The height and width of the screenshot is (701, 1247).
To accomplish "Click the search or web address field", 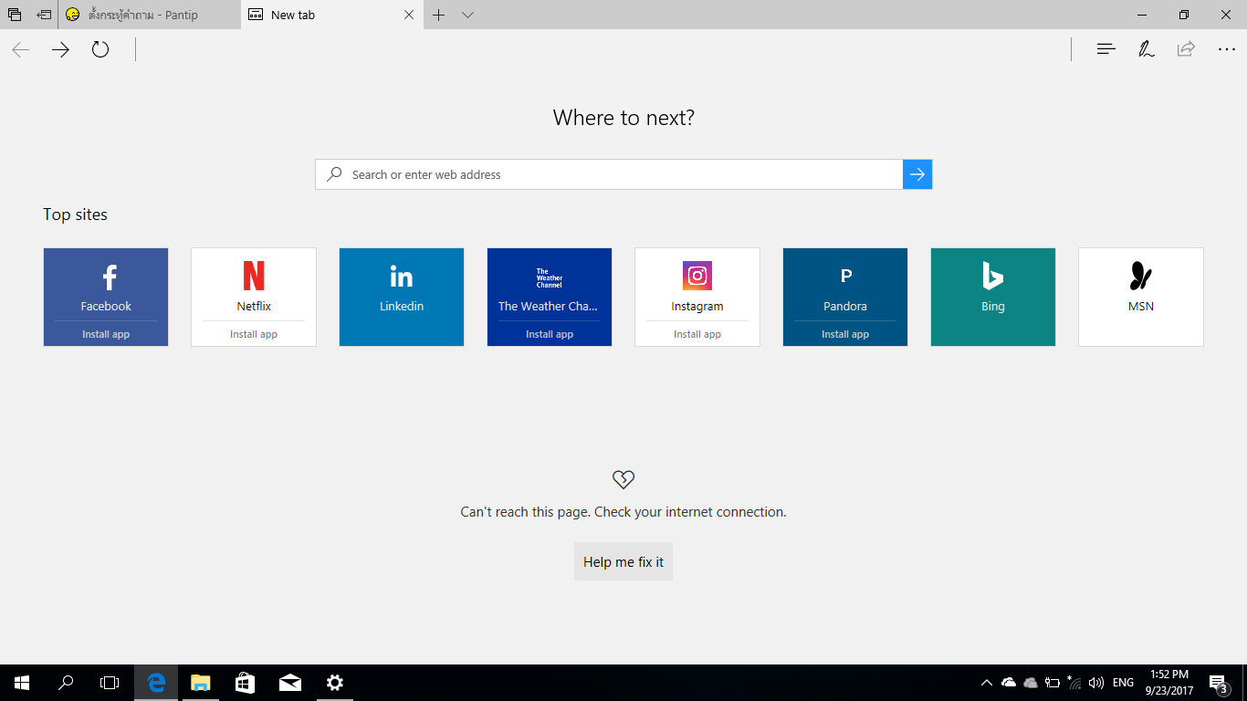I will click(x=609, y=174).
